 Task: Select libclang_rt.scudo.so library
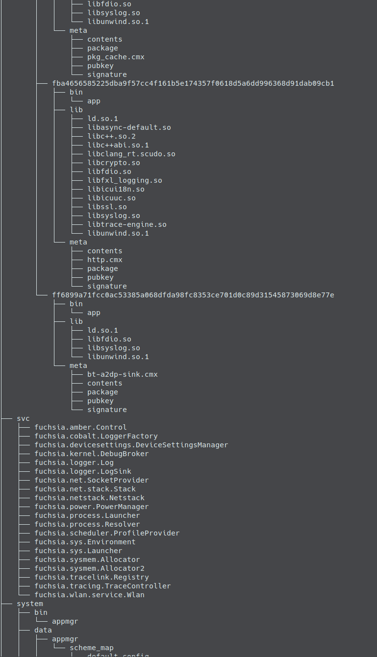click(131, 154)
